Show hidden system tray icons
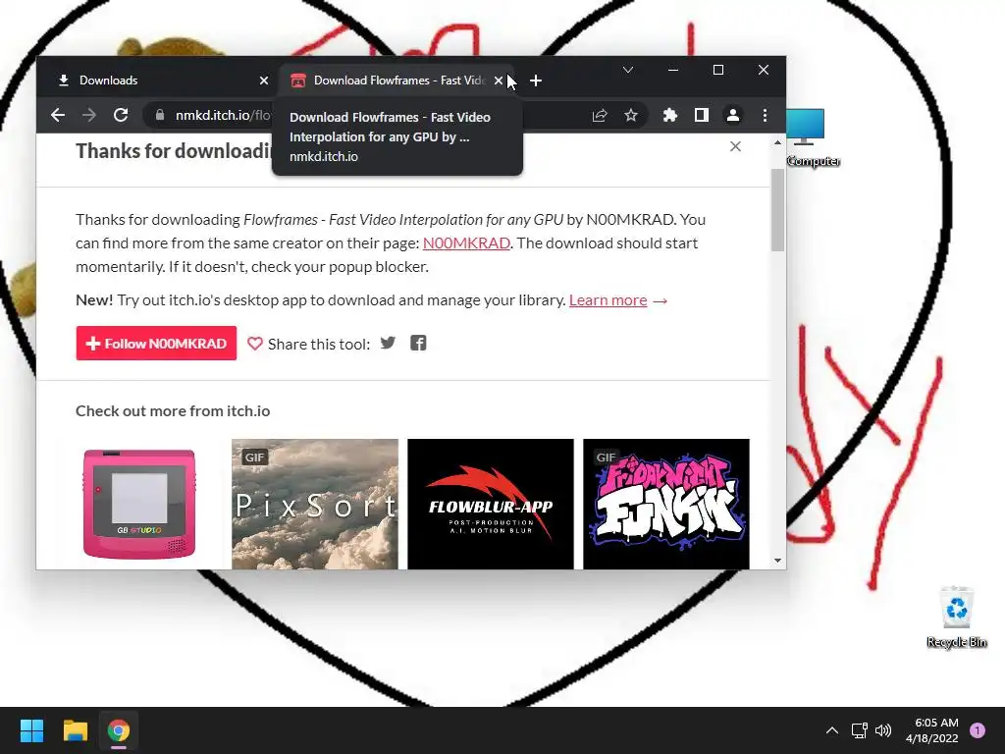The width and height of the screenshot is (1005, 754). pos(831,730)
